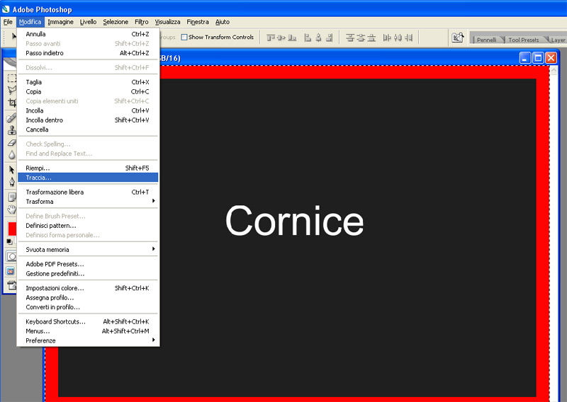The image size is (567, 402).
Task: Click Distribute vertical centers icon
Action: pos(361,38)
